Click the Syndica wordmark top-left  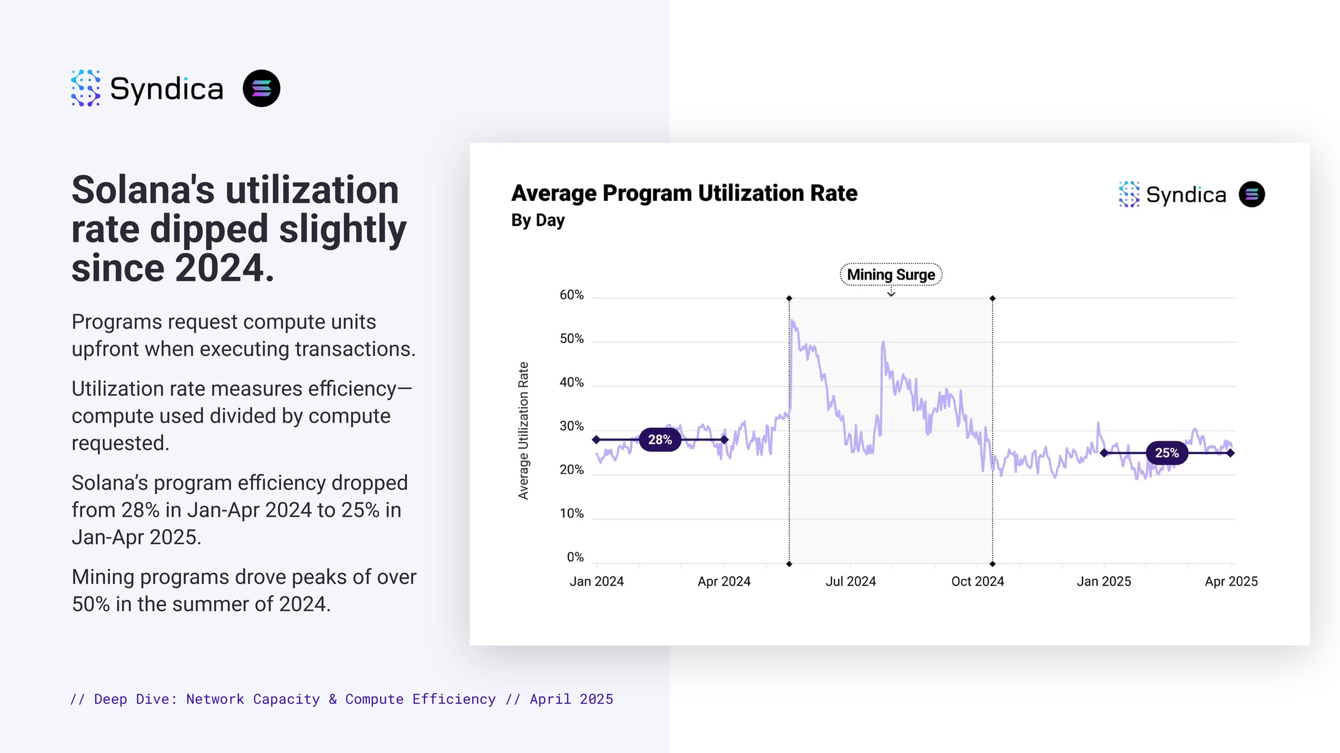(166, 89)
